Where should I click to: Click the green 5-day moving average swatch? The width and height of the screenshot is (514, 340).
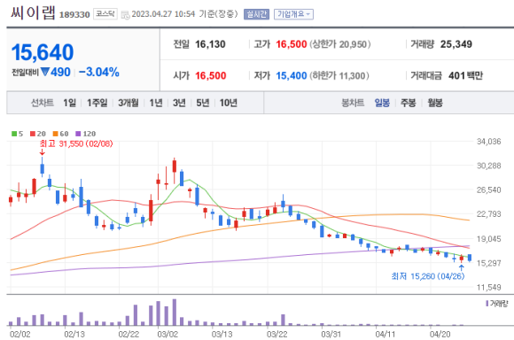tap(14, 134)
